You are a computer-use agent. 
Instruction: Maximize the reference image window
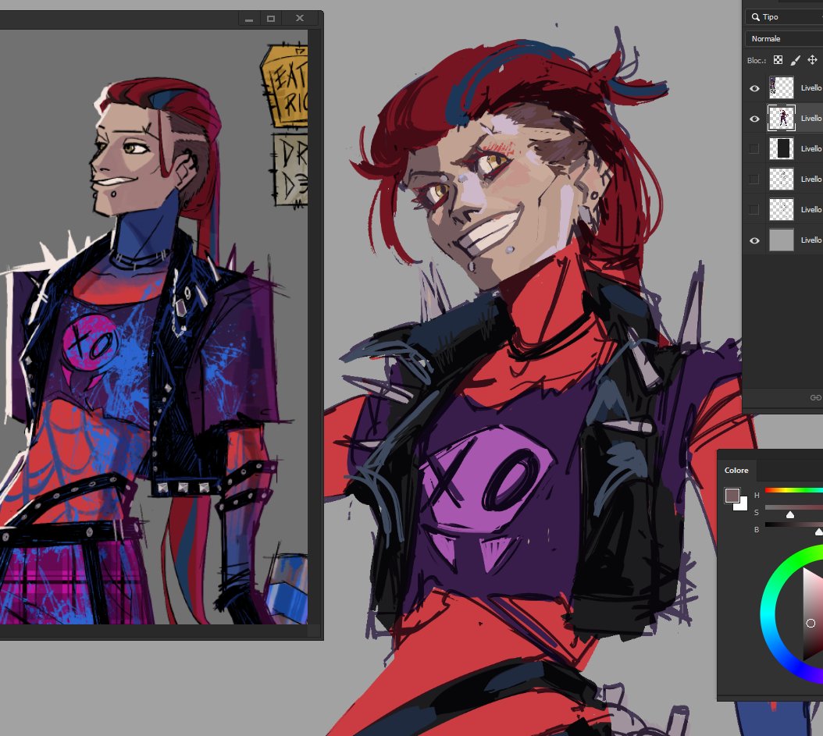click(x=271, y=19)
